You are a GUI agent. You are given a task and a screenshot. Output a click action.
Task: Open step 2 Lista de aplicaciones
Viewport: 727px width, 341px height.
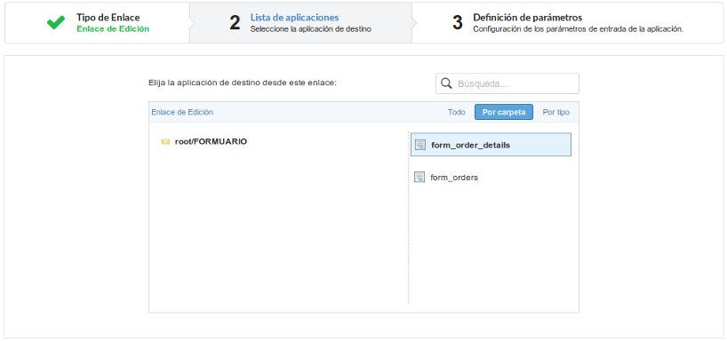point(301,23)
